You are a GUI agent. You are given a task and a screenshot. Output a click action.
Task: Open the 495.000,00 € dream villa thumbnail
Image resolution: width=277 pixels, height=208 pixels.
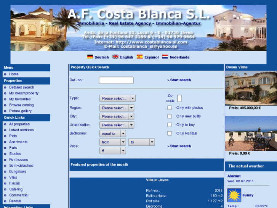[251, 88]
